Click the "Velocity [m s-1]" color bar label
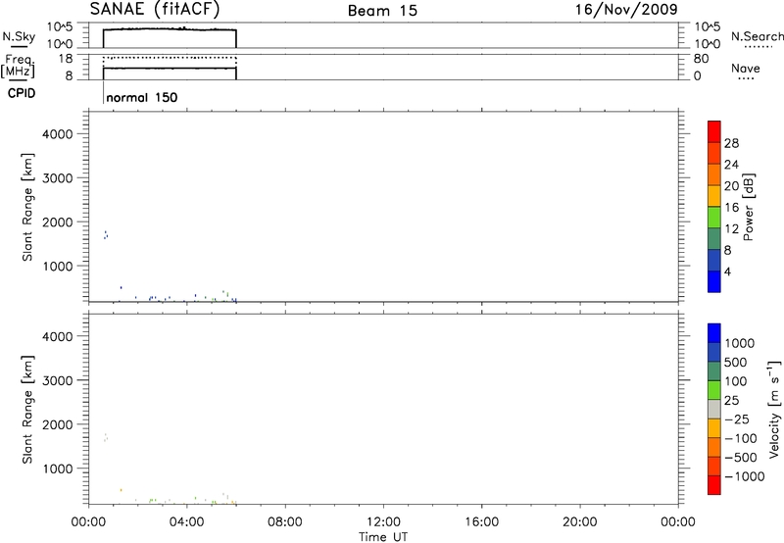This screenshot has height=543, width=784. coord(774,409)
